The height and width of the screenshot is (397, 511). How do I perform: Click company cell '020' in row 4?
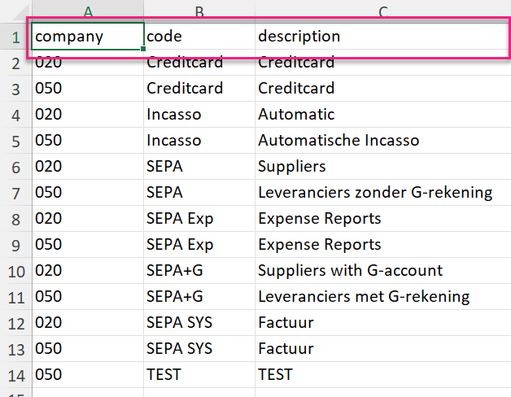88,115
